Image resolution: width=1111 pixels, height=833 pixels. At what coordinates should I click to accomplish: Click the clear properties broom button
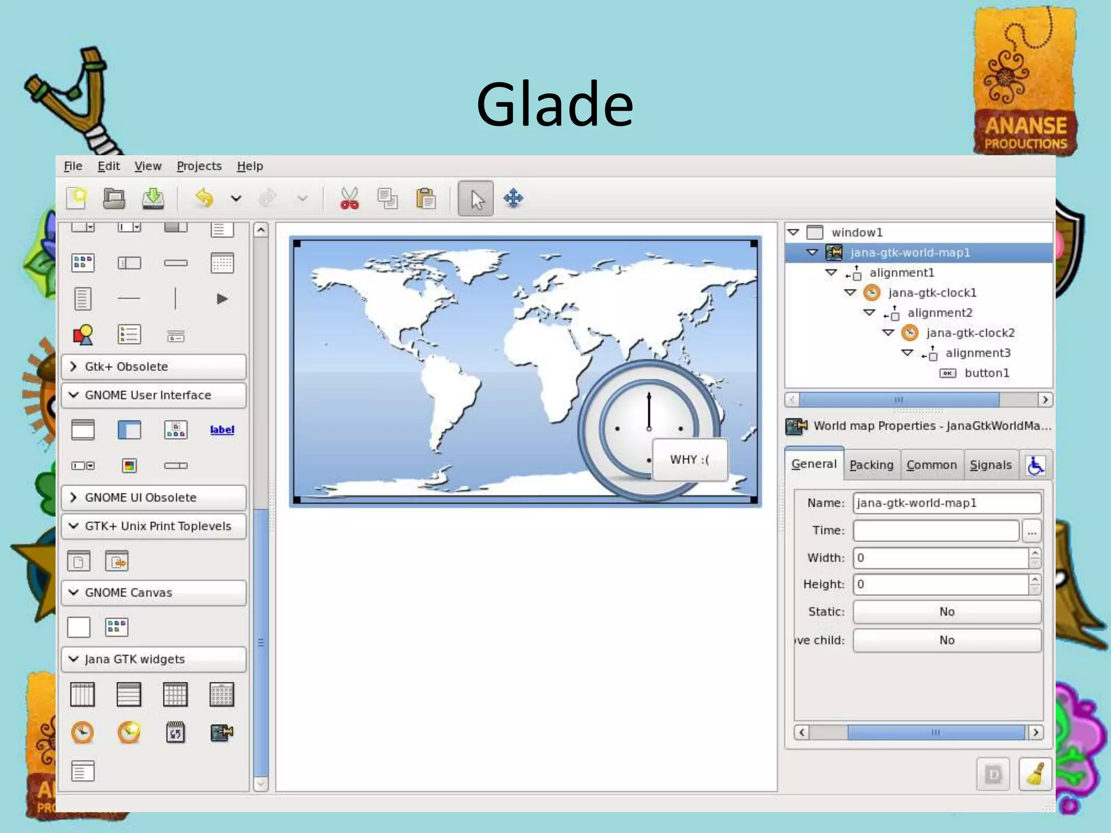pyautogui.click(x=1036, y=774)
